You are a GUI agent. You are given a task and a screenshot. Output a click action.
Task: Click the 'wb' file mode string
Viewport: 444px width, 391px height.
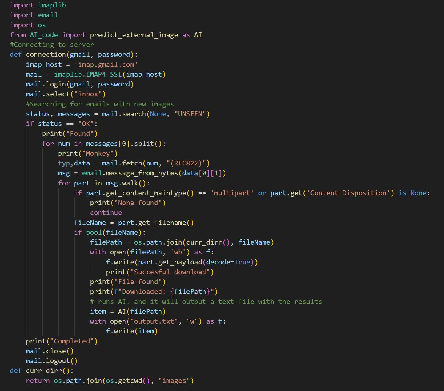tap(178, 252)
